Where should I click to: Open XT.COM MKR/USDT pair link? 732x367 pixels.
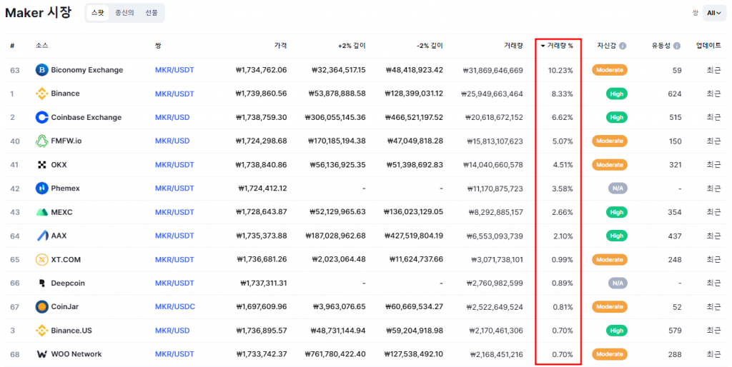pos(174,260)
